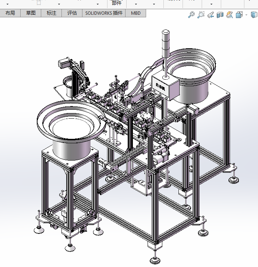Screen dimensions: 258x267
Task: Open the Display Style icon
Action: tap(254, 15)
